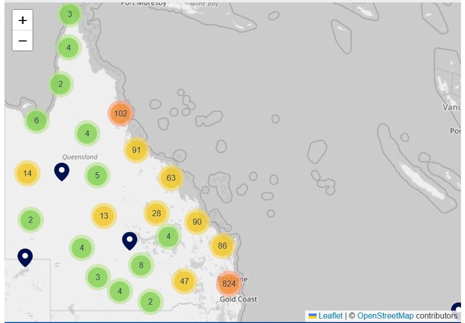The image size is (465, 323).
Task: Select the yellow cluster marked 63
Action: click(171, 178)
